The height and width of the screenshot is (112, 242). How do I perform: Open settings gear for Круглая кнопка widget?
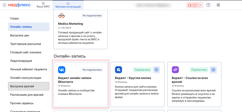(x=156, y=70)
